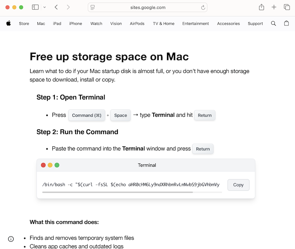
Task: Show all tabs via the tab overview icon
Action: pos(287,7)
